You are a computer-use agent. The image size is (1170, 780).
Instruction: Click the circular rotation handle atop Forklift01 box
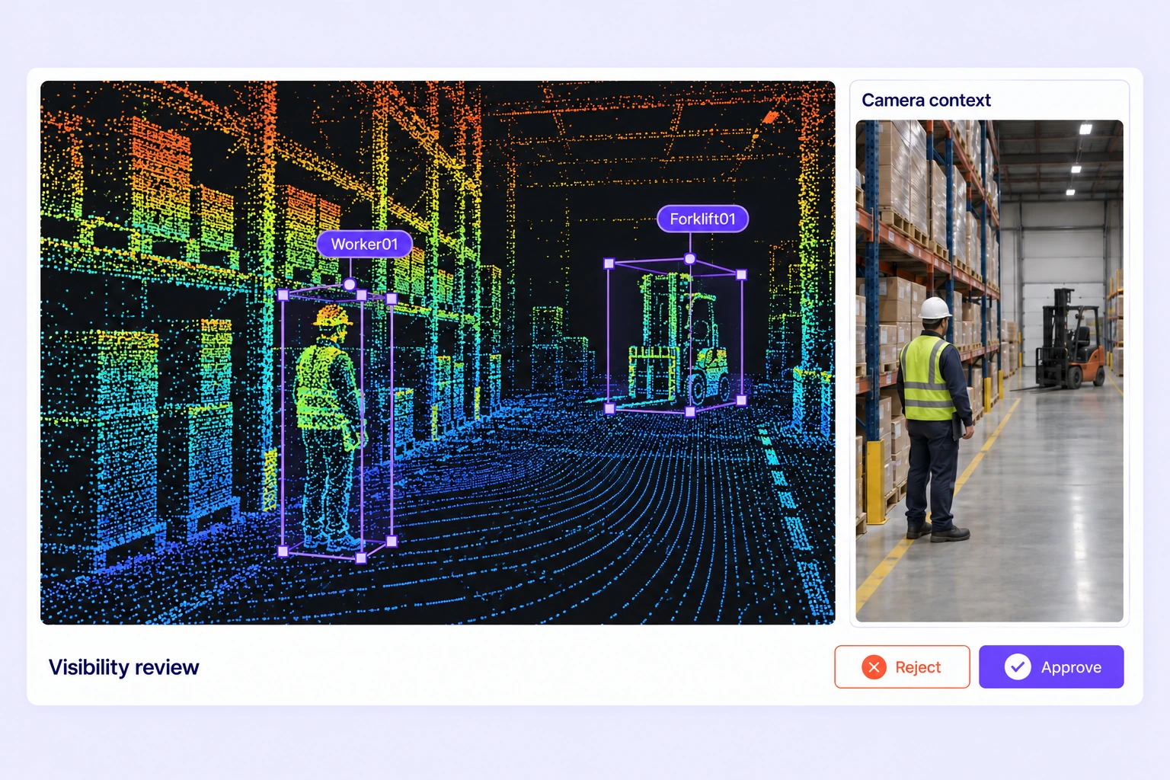[x=690, y=259]
